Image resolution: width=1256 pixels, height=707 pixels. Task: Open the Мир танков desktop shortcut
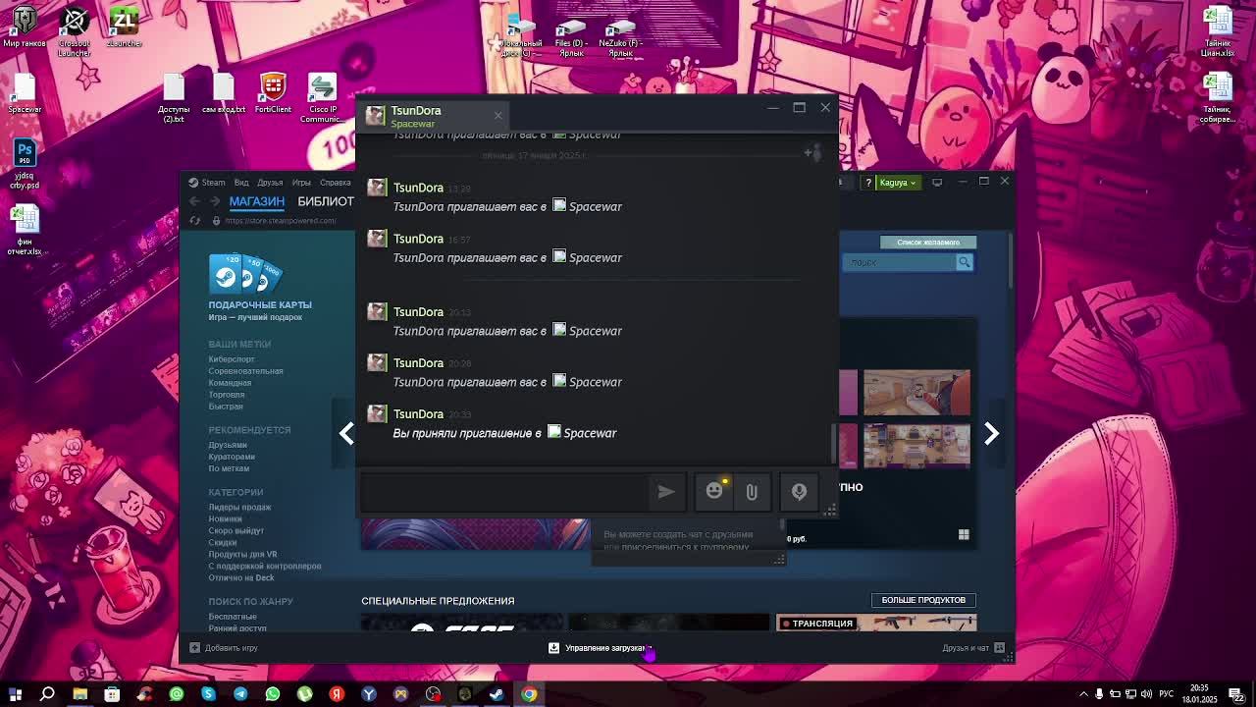coord(25,27)
